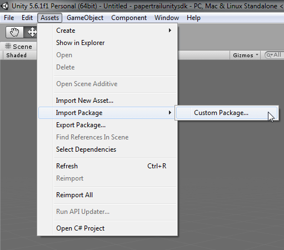Select the Move tool icon
Image resolution: width=284 pixels, height=250 pixels.
[32, 32]
